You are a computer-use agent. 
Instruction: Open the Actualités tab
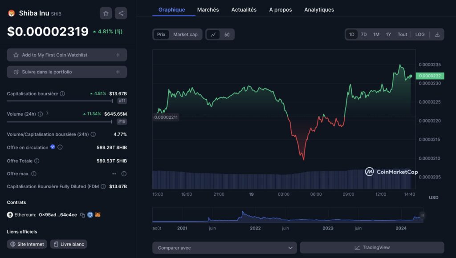click(x=244, y=10)
